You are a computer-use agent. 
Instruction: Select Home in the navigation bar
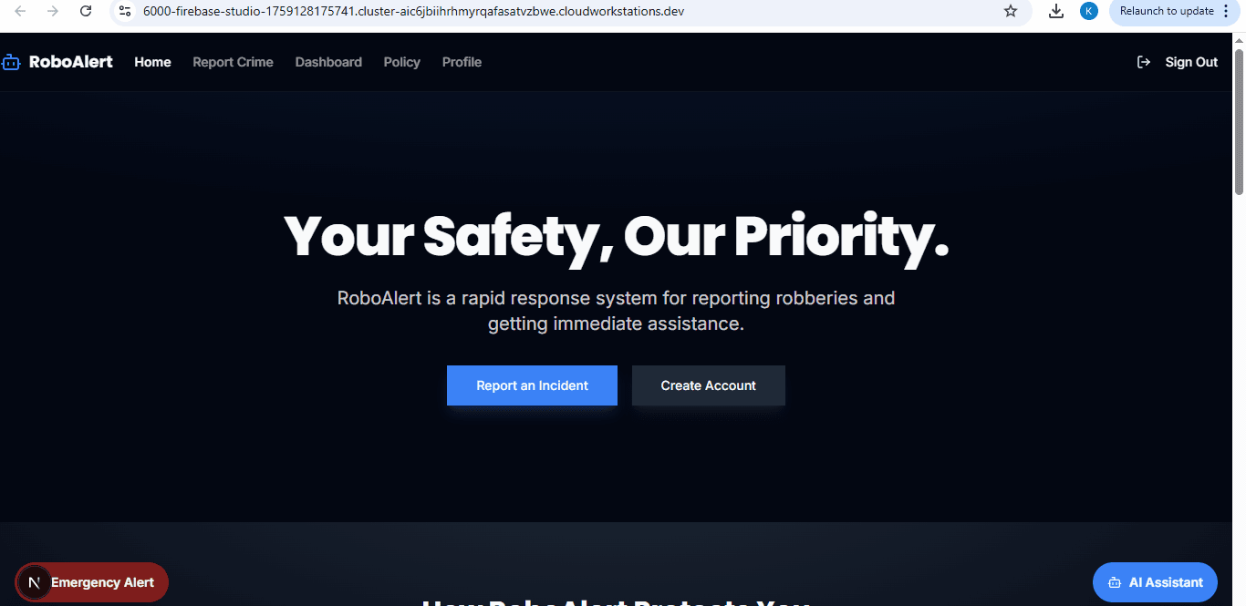pyautogui.click(x=152, y=62)
